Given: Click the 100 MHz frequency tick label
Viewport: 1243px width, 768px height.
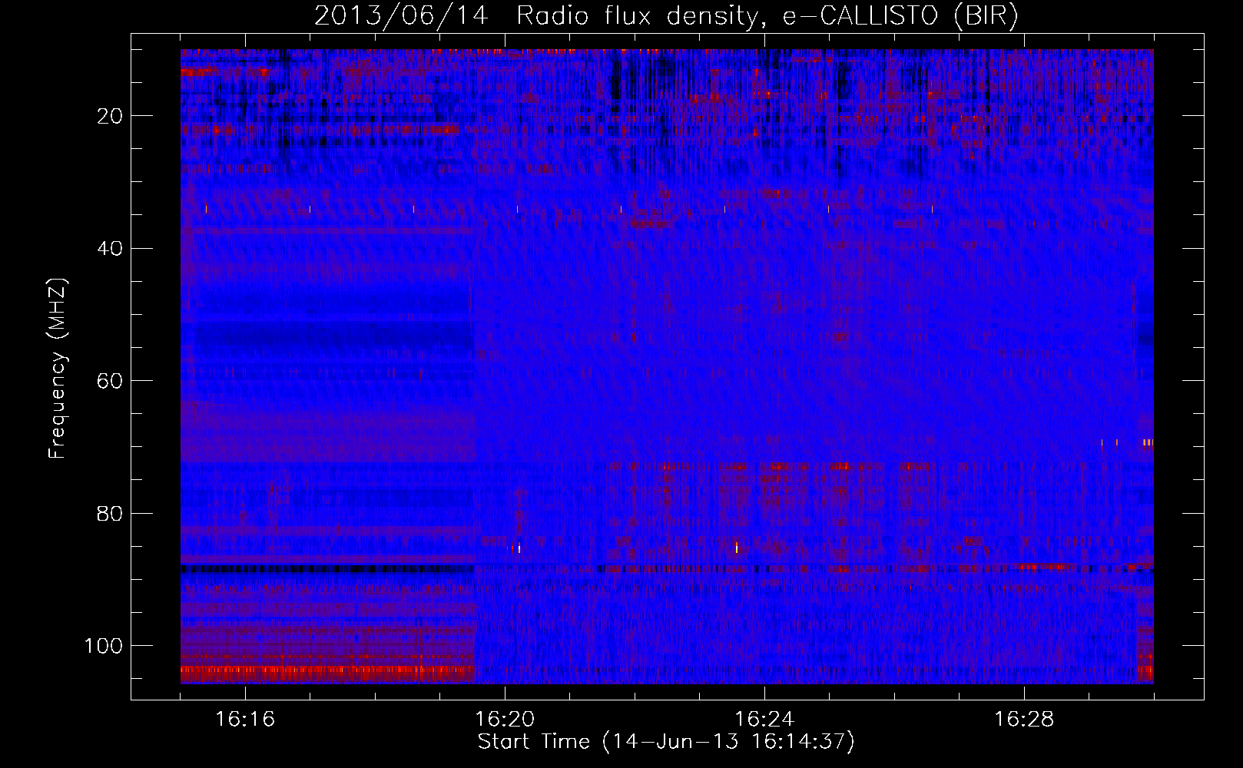Looking at the screenshot, I should [x=104, y=646].
